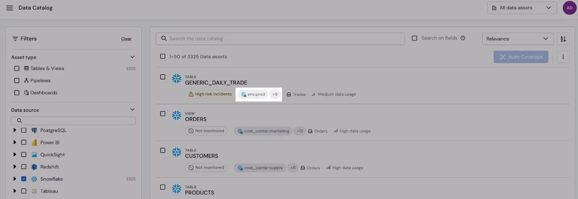Viewport: 578px width, 199px height.
Task: Check the Tables & Views filter
Action: [x=17, y=68]
